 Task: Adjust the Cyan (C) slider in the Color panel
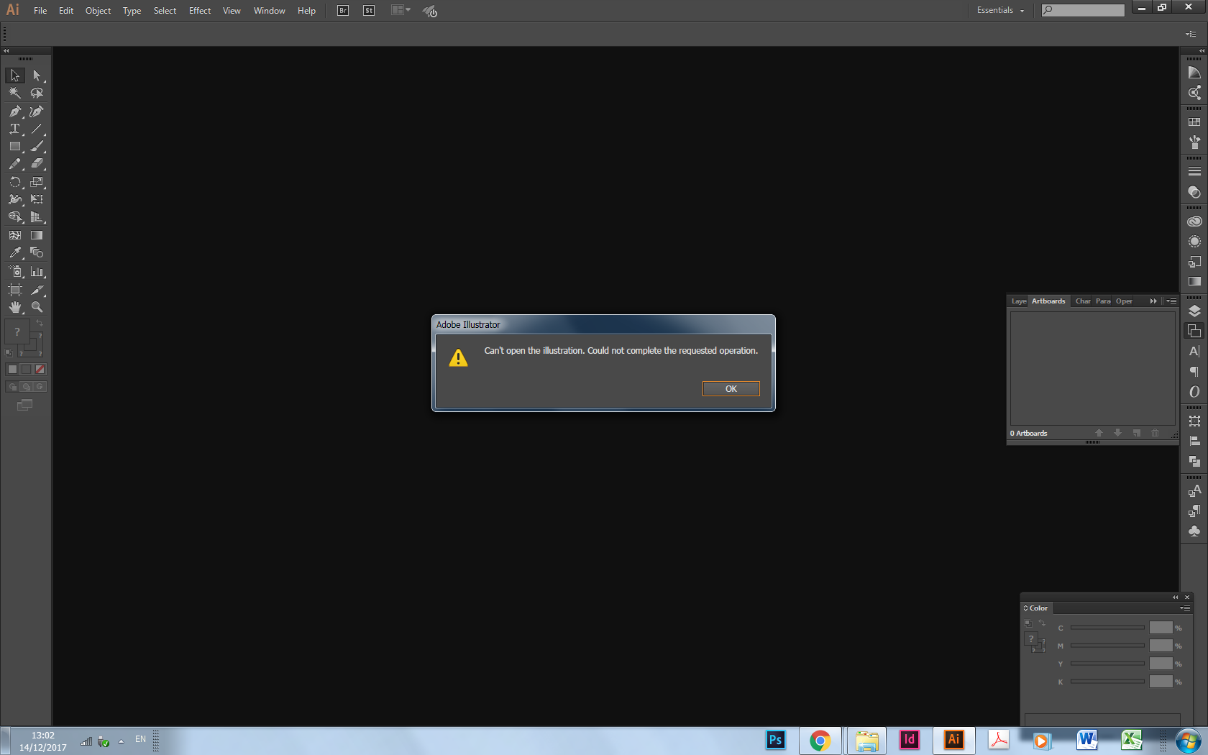1107,628
